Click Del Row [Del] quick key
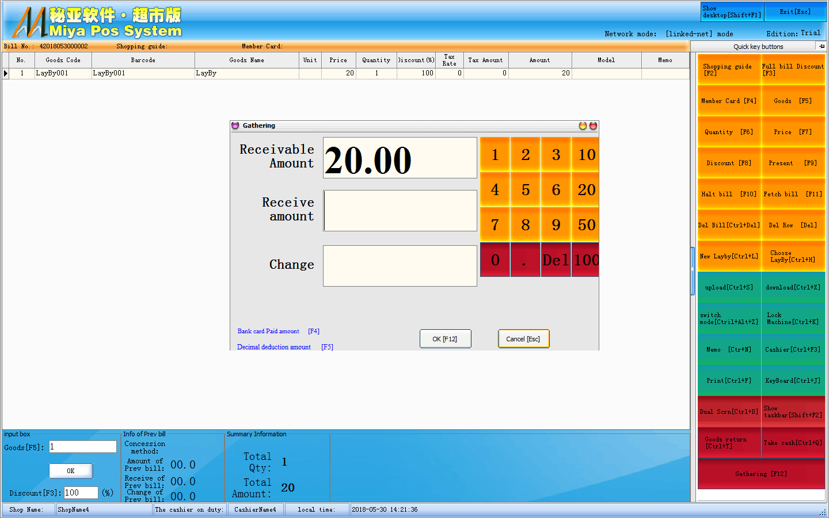The image size is (829, 518). (793, 225)
